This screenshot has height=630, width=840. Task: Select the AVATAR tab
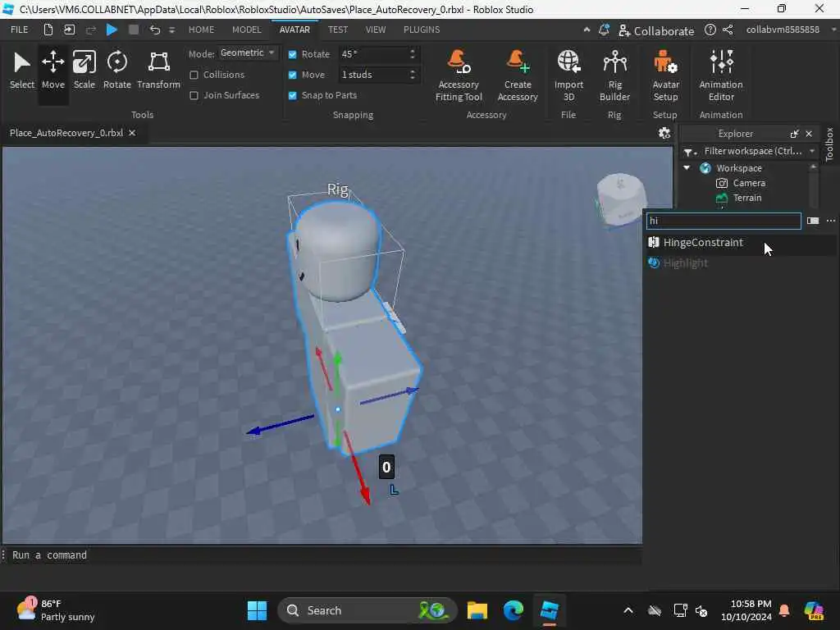pos(294,30)
